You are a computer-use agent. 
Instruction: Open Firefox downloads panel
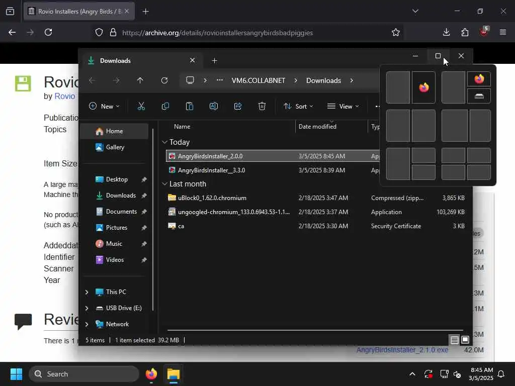click(447, 32)
